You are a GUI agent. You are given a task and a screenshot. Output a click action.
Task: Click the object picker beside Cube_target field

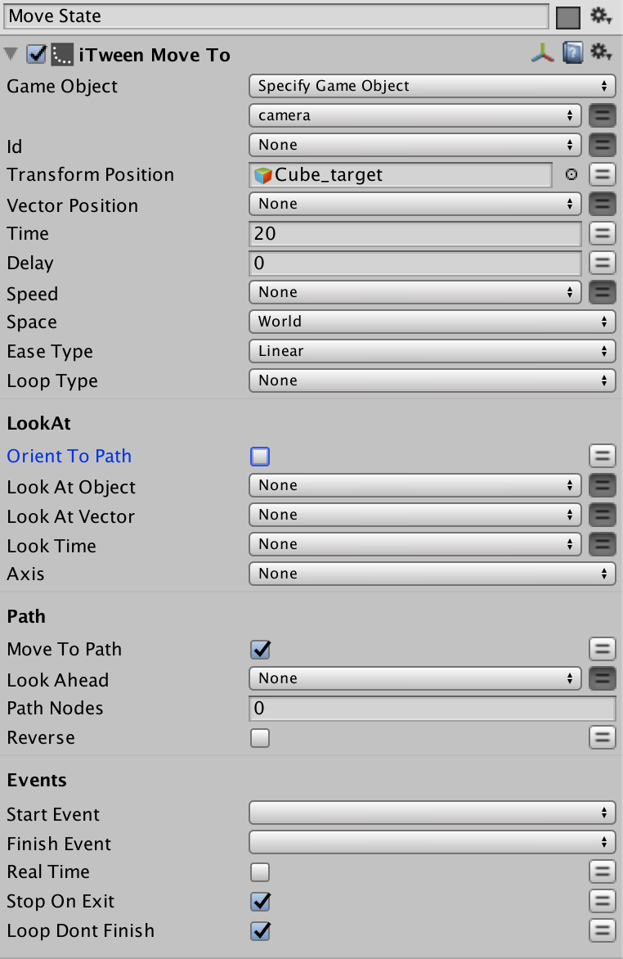click(571, 174)
